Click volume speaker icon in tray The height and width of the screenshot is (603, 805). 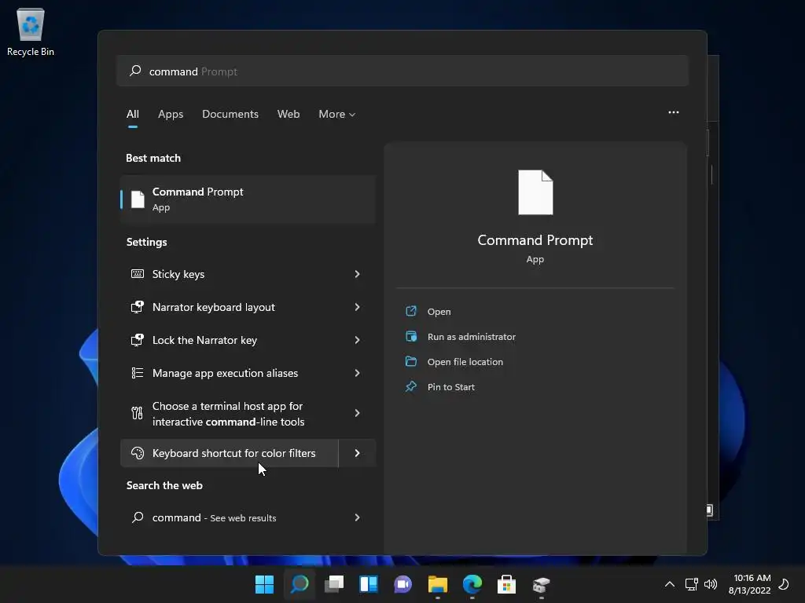pos(711,584)
